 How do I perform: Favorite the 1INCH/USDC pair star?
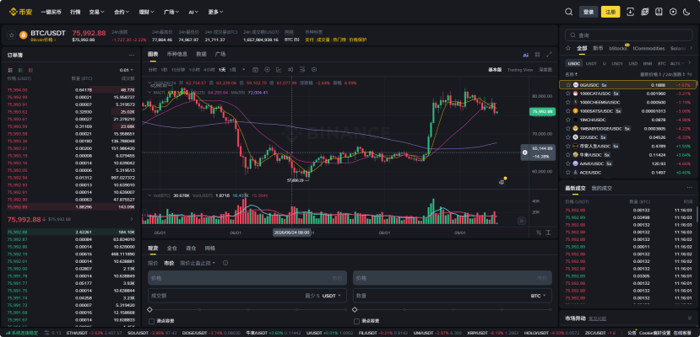click(568, 120)
